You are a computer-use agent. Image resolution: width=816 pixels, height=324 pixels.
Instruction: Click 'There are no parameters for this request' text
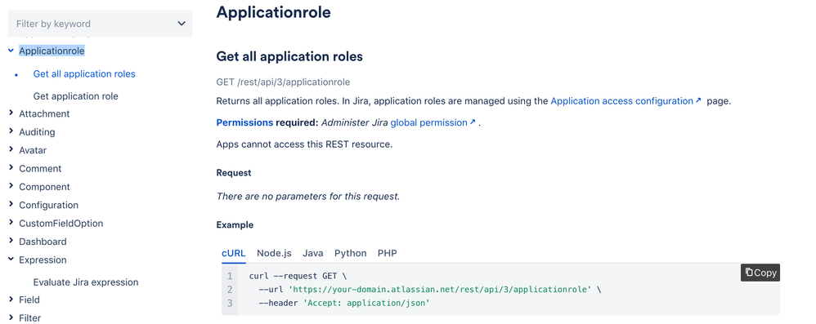tap(308, 197)
